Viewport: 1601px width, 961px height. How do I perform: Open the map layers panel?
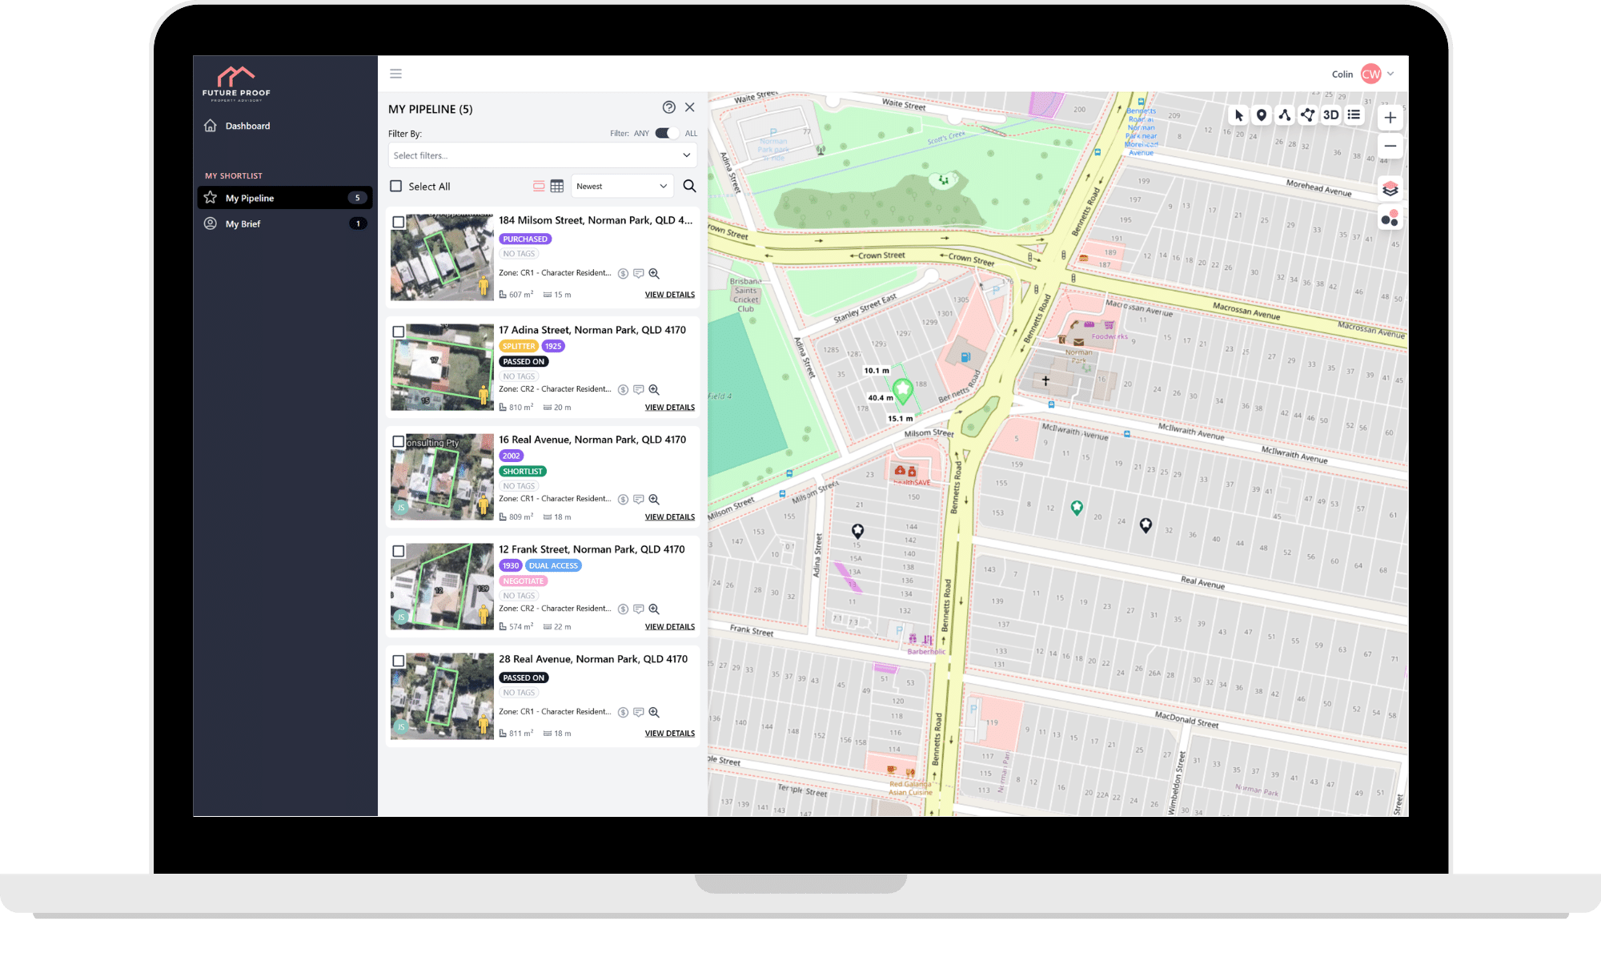1390,189
